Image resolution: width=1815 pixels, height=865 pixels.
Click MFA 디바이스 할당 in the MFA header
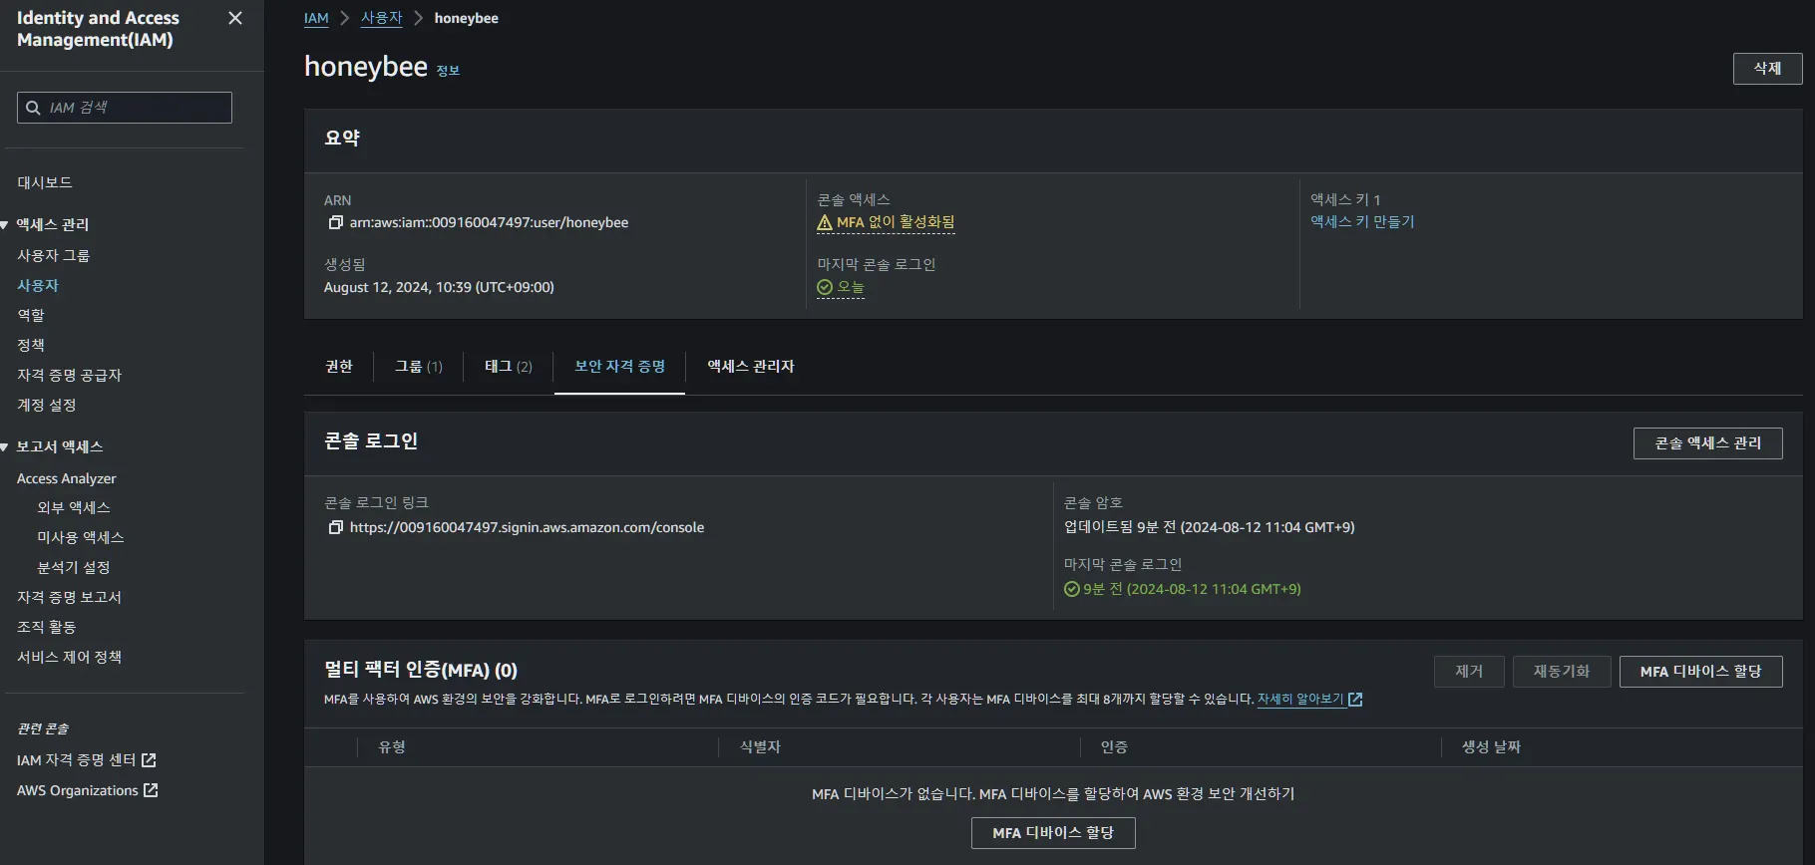pyautogui.click(x=1701, y=672)
